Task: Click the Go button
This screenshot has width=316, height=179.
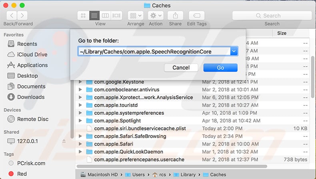Action: pyautogui.click(x=220, y=67)
